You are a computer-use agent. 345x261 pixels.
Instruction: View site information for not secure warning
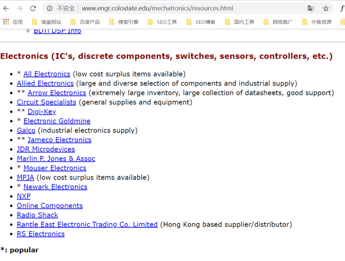[50, 8]
